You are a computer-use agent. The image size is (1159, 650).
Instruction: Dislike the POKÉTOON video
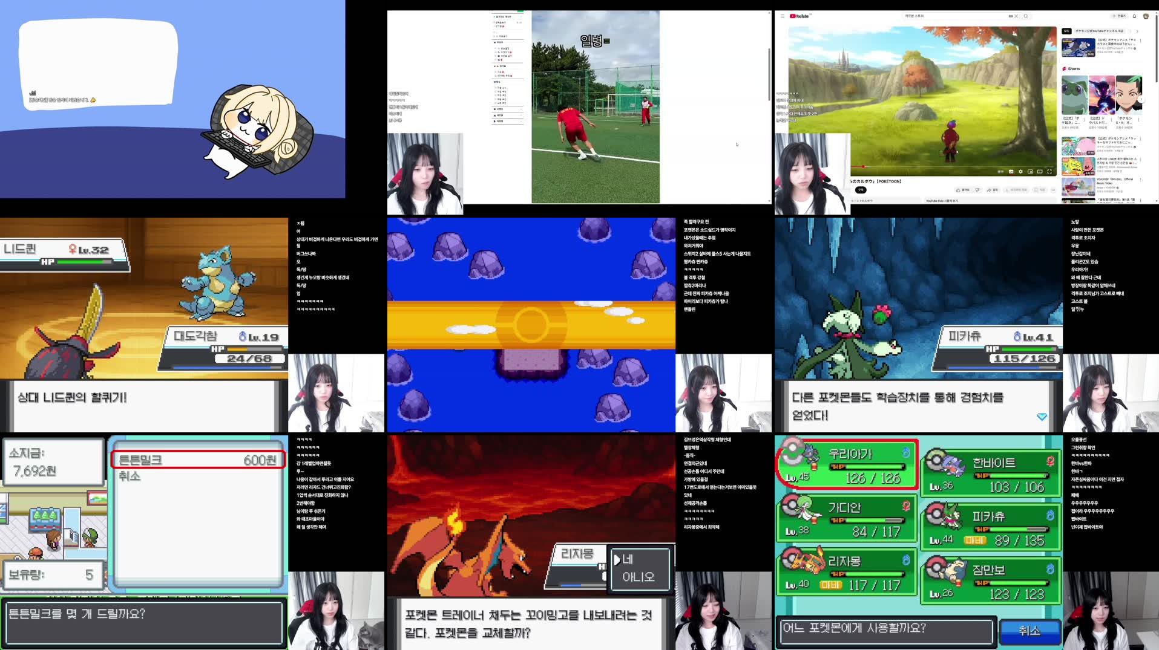977,190
